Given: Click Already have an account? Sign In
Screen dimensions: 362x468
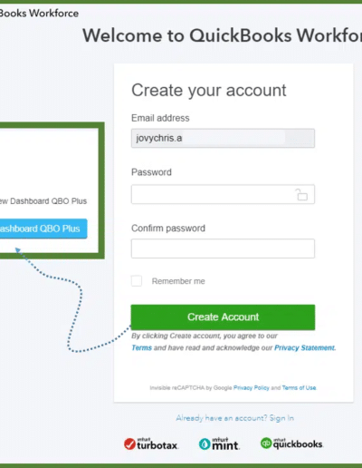Looking at the screenshot, I should [x=234, y=418].
